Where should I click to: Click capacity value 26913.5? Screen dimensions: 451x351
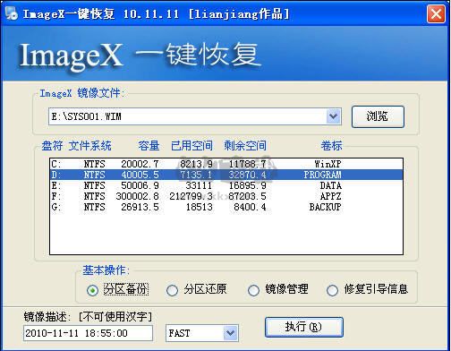pos(140,207)
